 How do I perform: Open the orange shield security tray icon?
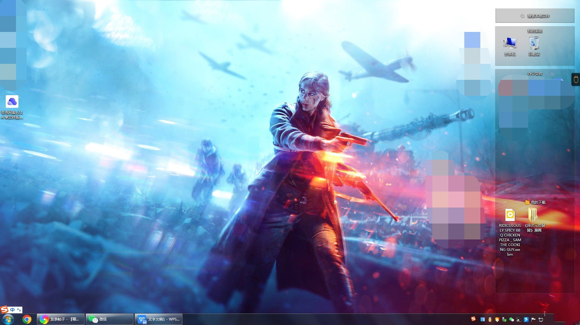pyautogui.click(x=497, y=320)
